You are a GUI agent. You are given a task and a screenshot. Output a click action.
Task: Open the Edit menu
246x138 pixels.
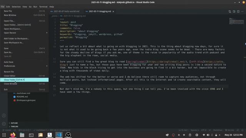[x=8, y=7]
